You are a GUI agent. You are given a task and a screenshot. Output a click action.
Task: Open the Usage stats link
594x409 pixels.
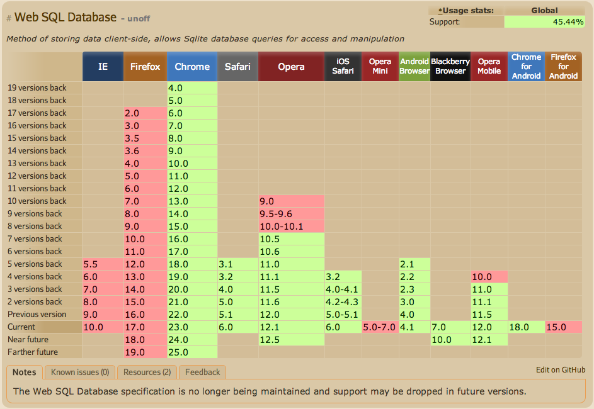click(466, 10)
